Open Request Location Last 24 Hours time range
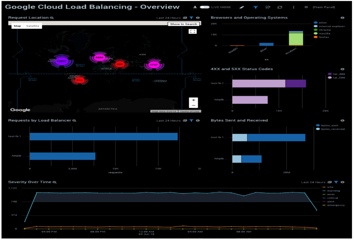Viewport: 354px width, 240px height. point(168,18)
